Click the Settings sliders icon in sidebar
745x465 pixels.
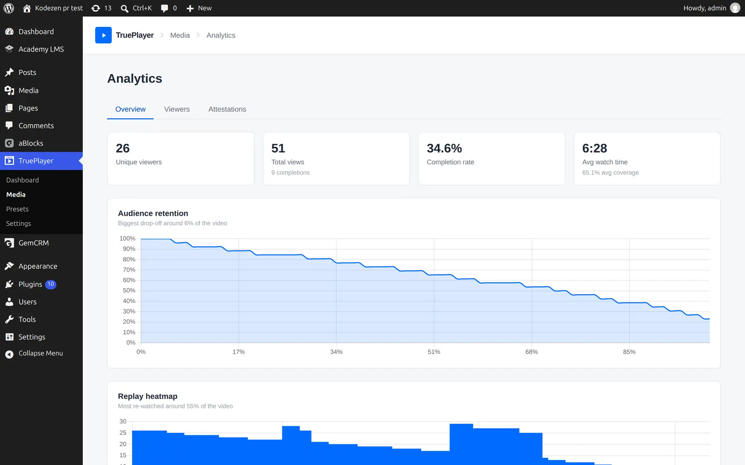pos(10,337)
